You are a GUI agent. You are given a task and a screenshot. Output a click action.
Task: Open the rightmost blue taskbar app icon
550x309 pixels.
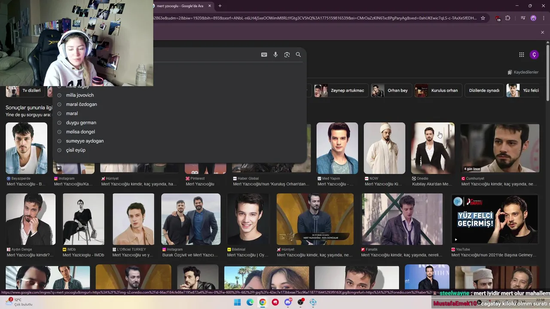click(313, 302)
